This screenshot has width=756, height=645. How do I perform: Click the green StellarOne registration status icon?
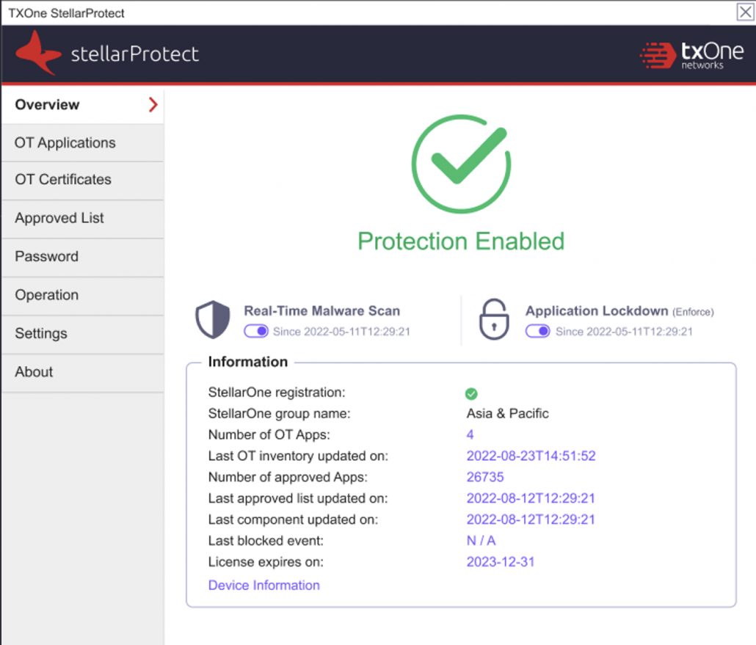471,393
